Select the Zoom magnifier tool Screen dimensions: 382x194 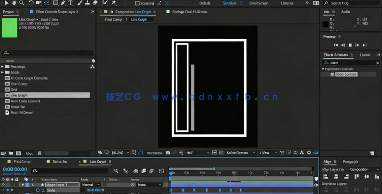[x=22, y=3]
